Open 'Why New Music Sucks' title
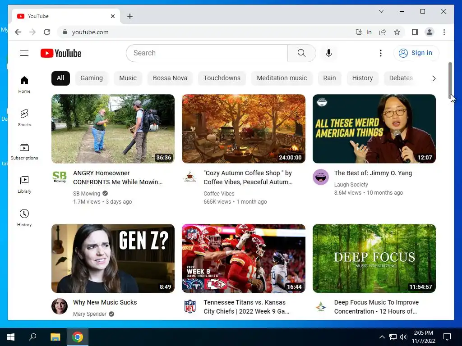This screenshot has width=462, height=346. [x=105, y=302]
